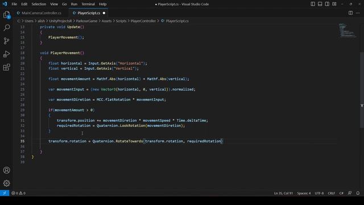Viewport: 364px width, 205px height.
Task: Open the Customize Layout button
Action: (334, 4)
